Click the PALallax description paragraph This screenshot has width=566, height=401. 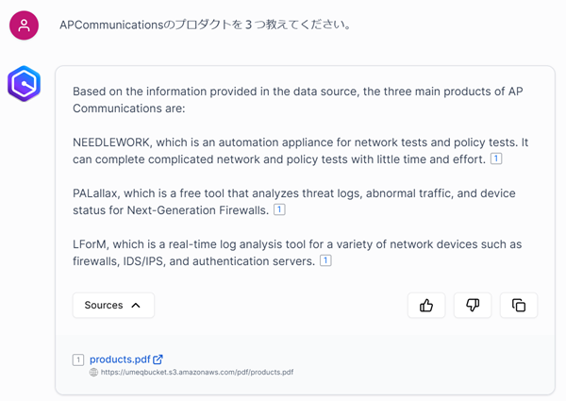click(283, 201)
